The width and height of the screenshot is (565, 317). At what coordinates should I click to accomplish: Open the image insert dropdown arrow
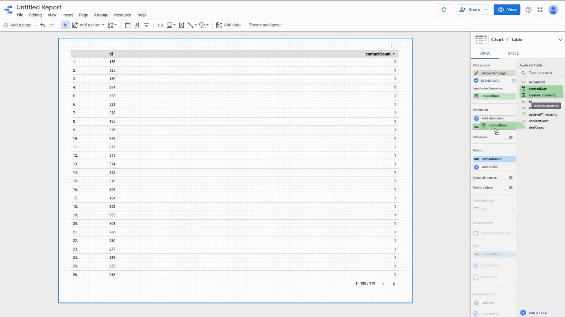click(x=174, y=25)
